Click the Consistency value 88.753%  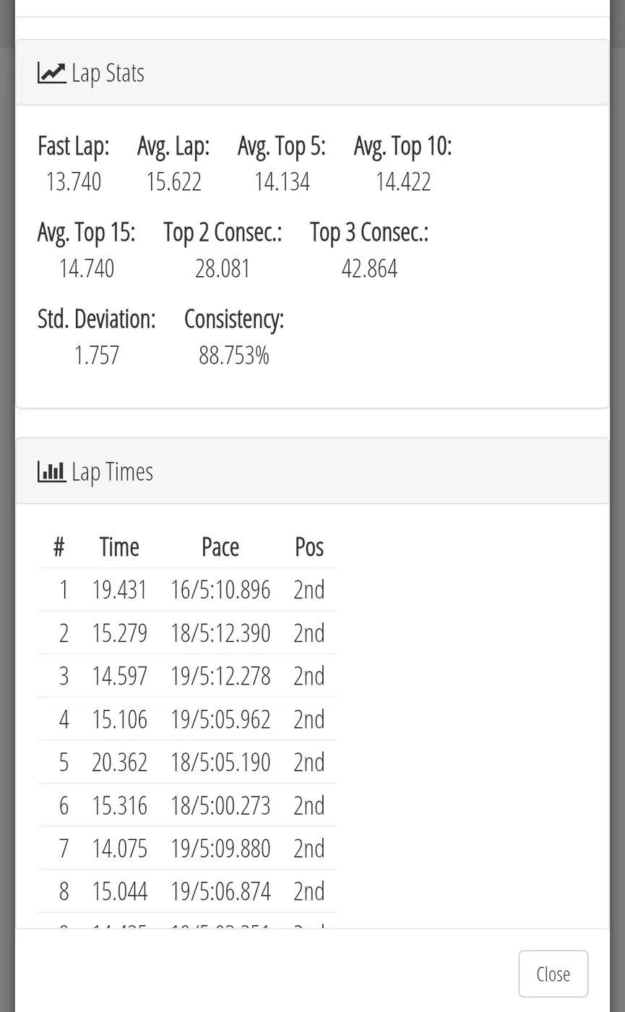234,355
